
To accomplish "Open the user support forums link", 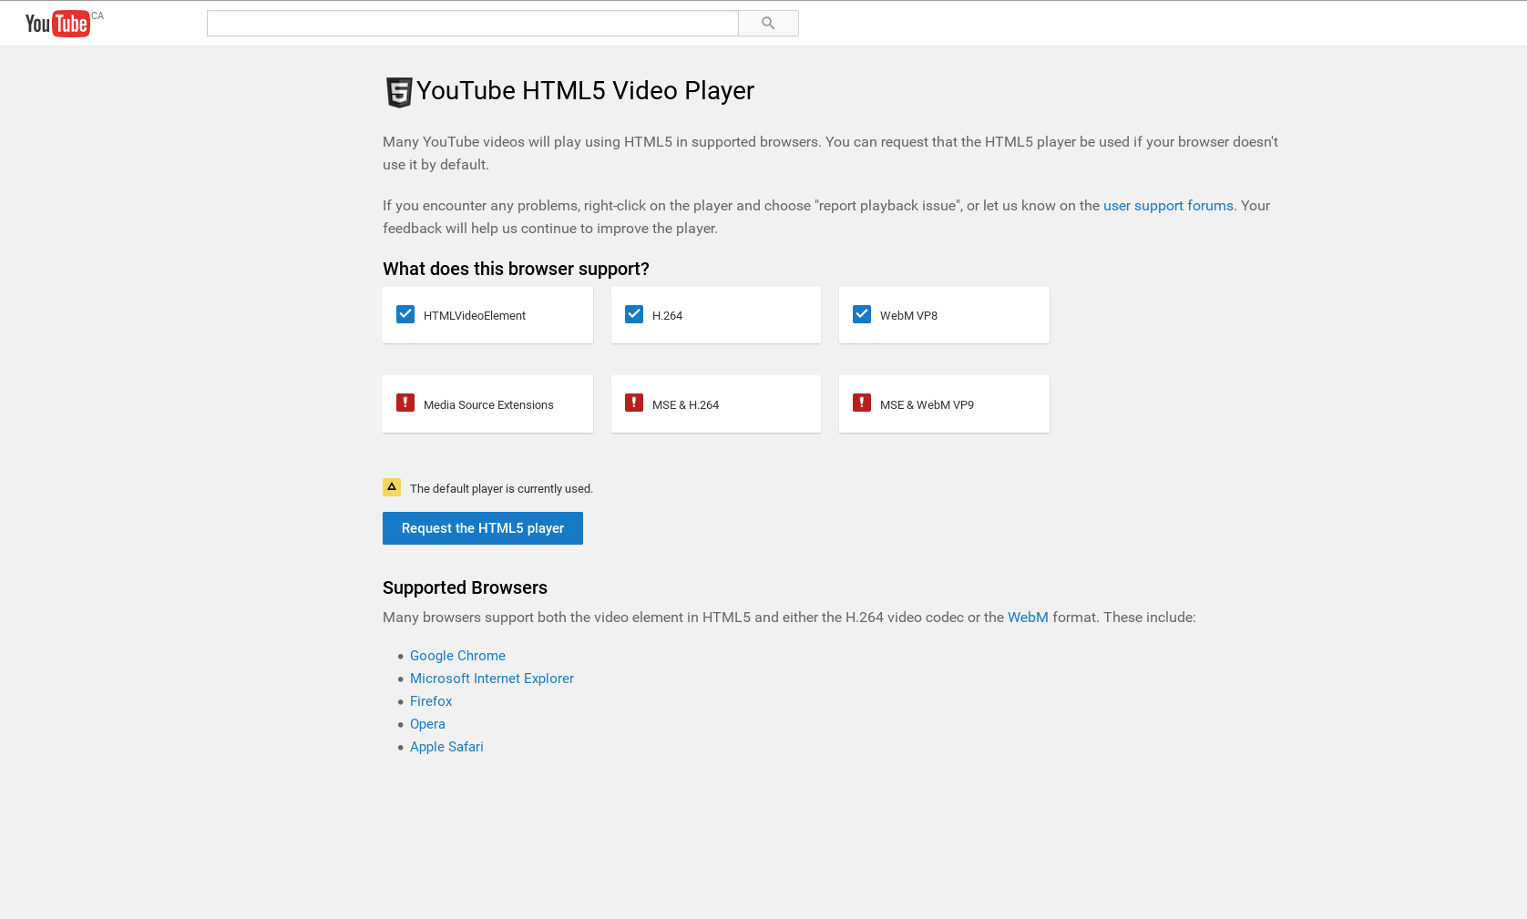I will click(x=1168, y=206).
